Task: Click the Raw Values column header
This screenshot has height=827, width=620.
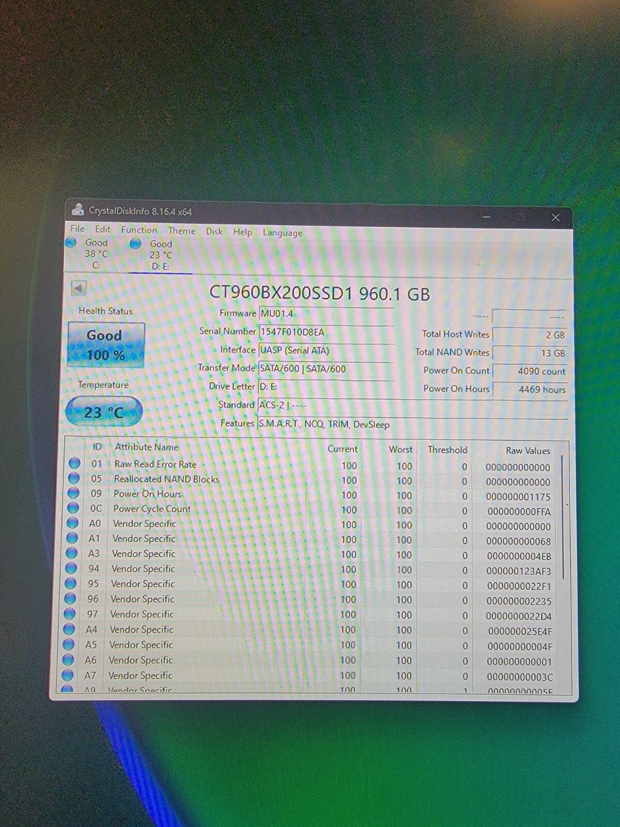Action: click(x=528, y=451)
